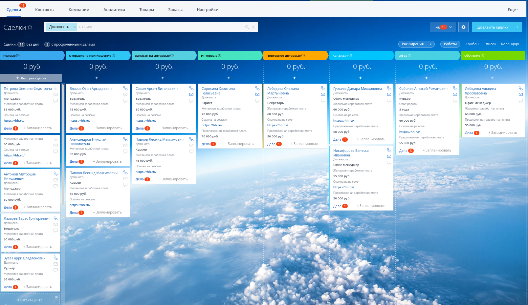The width and height of the screenshot is (528, 305).
Task: Remove the Должность filter chip
Action: [75, 27]
